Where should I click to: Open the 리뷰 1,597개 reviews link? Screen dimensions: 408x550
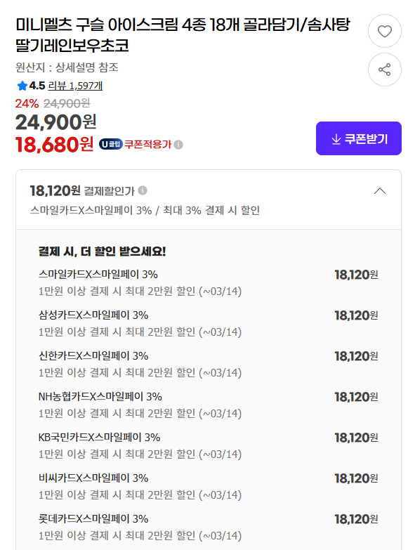tap(75, 86)
